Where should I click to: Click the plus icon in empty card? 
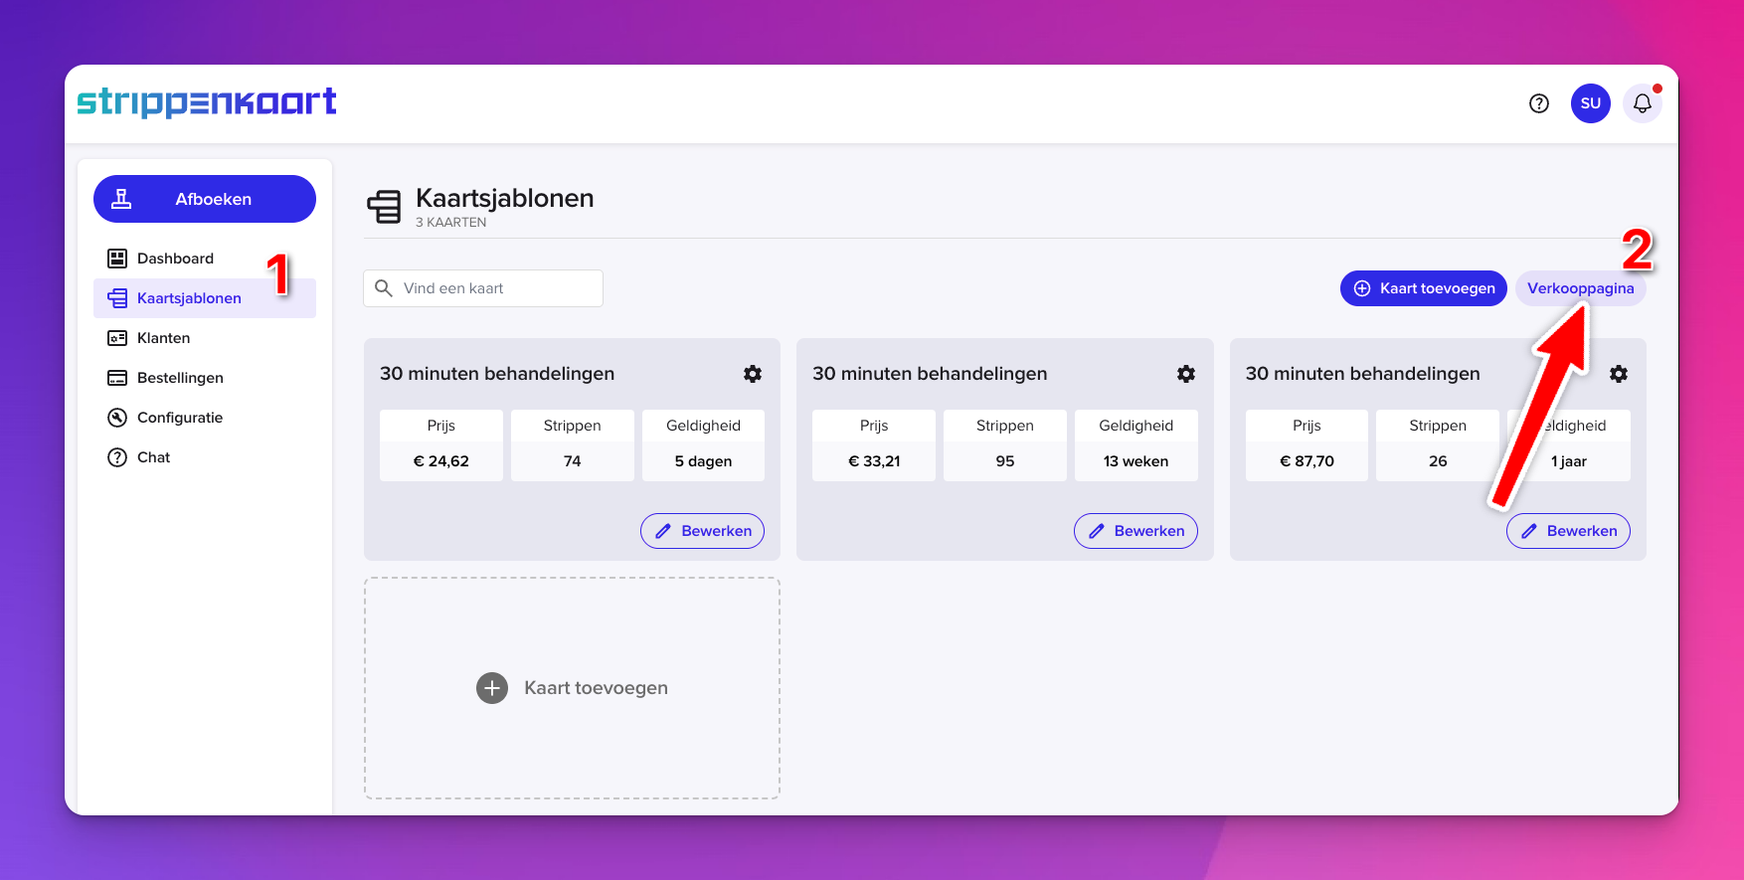click(x=492, y=688)
